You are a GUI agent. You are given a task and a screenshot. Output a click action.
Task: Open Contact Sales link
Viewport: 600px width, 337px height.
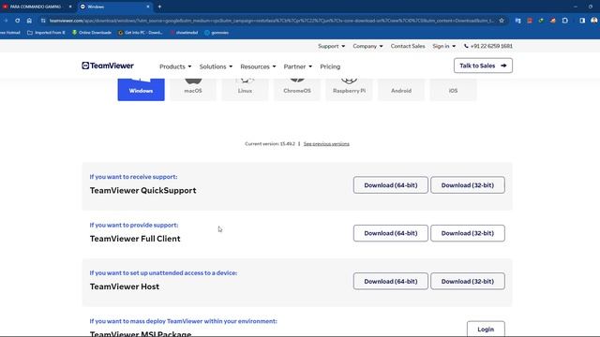(408, 46)
